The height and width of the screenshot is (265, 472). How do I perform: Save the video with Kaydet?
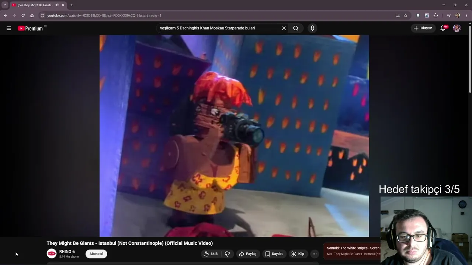(274, 254)
